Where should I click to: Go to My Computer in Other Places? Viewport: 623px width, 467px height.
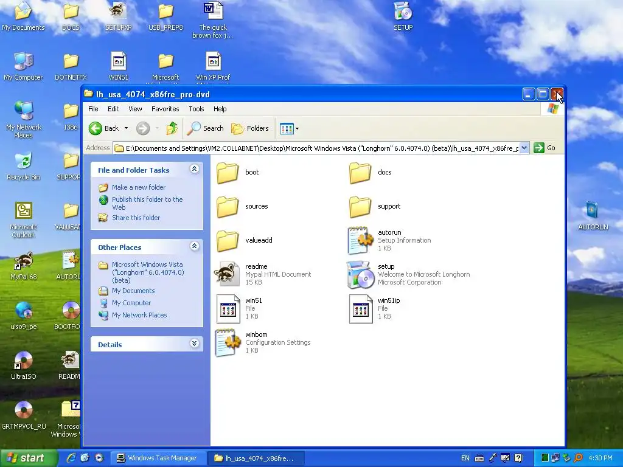pos(131,303)
